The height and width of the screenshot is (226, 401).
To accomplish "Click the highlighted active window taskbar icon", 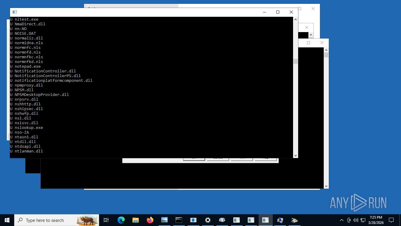I will (265, 220).
